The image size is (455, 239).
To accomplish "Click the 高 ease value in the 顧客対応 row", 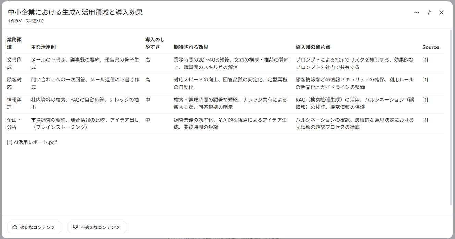I will (148, 80).
